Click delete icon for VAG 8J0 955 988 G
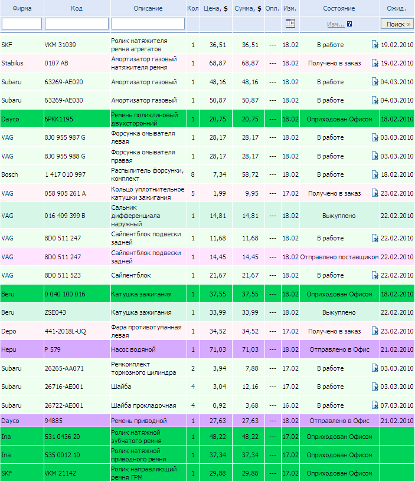 pyautogui.click(x=375, y=156)
